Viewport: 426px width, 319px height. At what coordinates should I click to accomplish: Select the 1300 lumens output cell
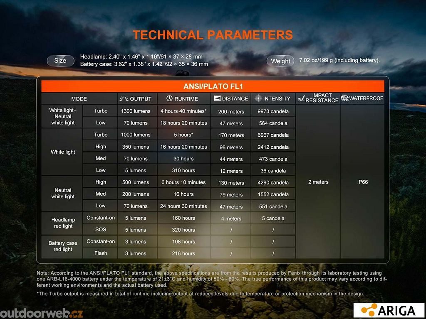tap(136, 111)
